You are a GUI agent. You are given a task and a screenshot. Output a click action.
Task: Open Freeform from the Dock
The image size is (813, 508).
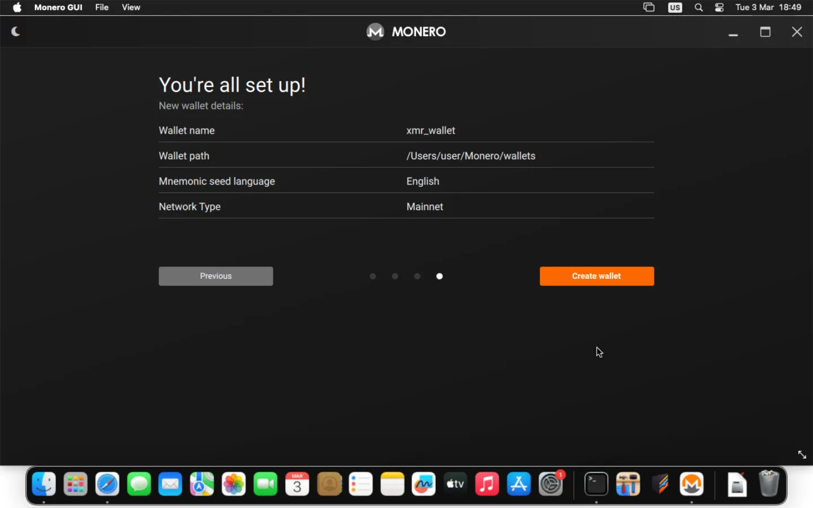tap(424, 484)
